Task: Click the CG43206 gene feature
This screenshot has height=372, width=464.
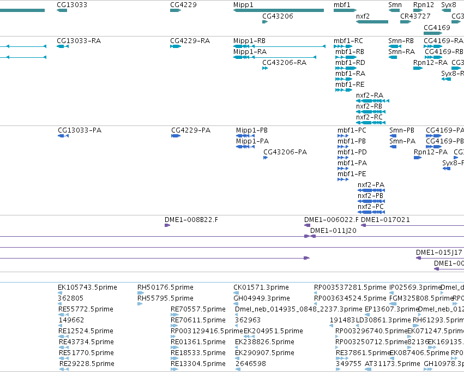Action: [265, 22]
